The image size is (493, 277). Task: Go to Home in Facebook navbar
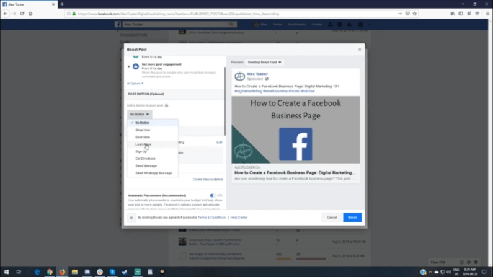(277, 24)
